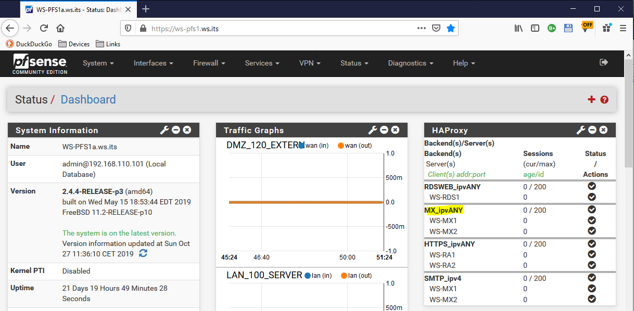Click the Dashboard breadcrumb link
634x311 pixels.
(x=88, y=99)
